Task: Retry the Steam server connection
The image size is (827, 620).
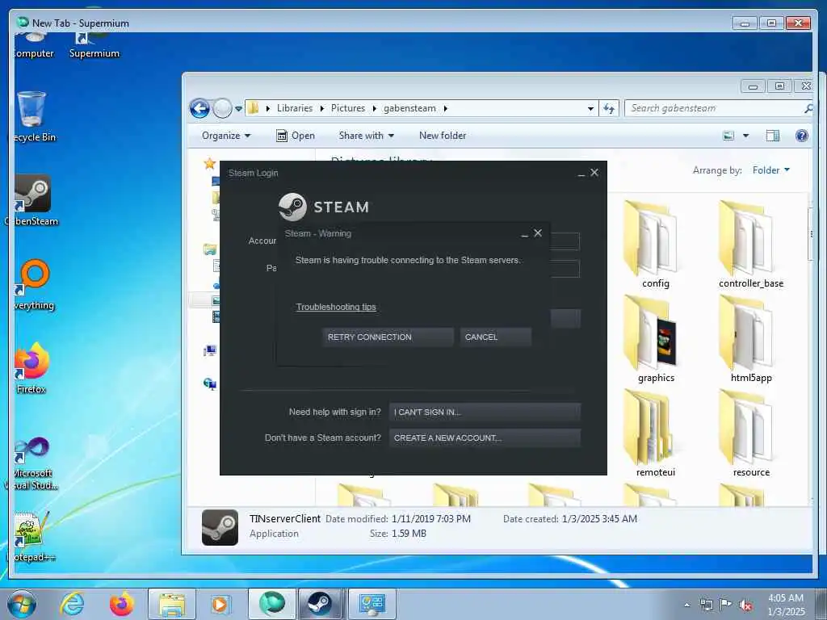Action: (x=388, y=337)
